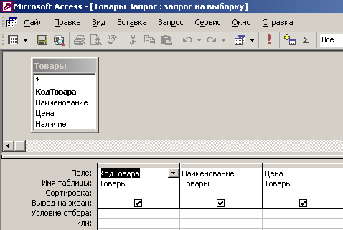Viewport: 343px width, 230px height.
Task: Click the file search toolbar icon
Action: pyautogui.click(x=59, y=40)
